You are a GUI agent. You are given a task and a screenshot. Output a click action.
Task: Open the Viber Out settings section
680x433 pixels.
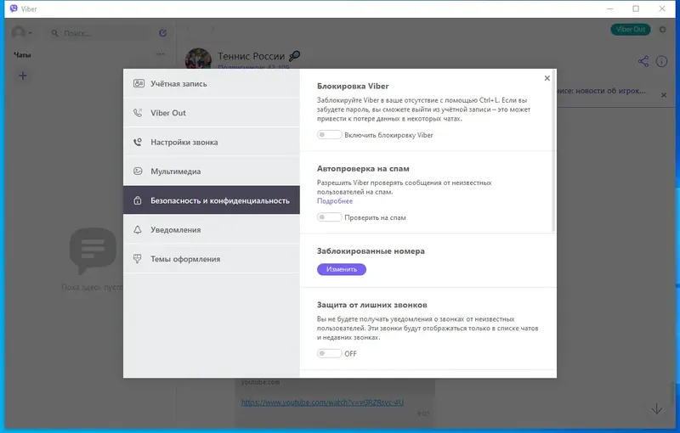pyautogui.click(x=211, y=113)
